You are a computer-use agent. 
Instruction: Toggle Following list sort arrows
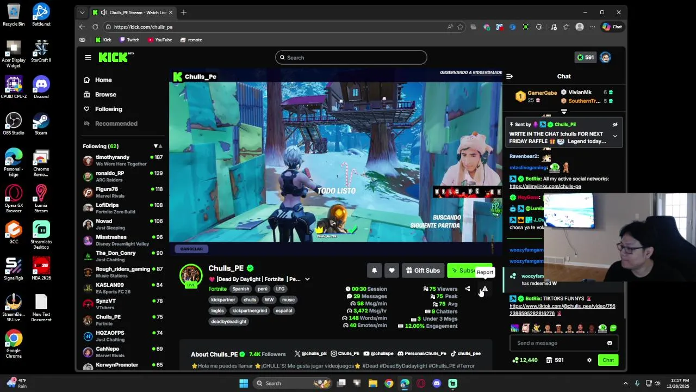[x=158, y=146]
